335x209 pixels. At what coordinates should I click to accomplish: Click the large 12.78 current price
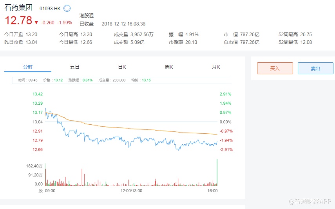[x=18, y=20]
